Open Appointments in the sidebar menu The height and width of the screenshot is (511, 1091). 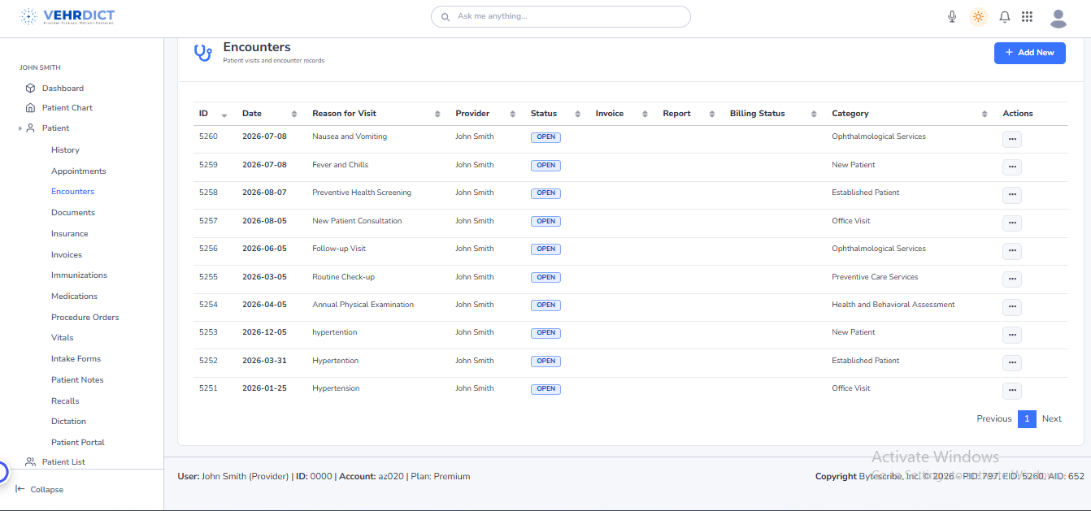[x=78, y=171]
